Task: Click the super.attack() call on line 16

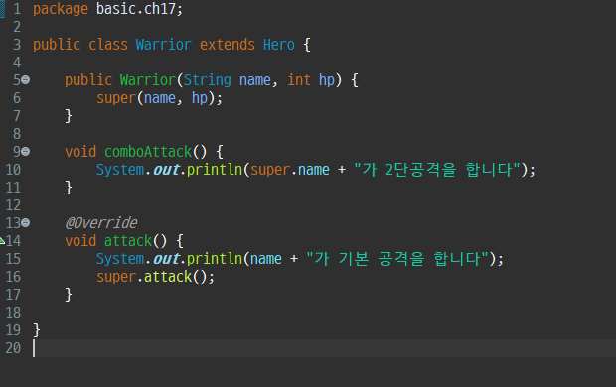Action: [x=155, y=277]
